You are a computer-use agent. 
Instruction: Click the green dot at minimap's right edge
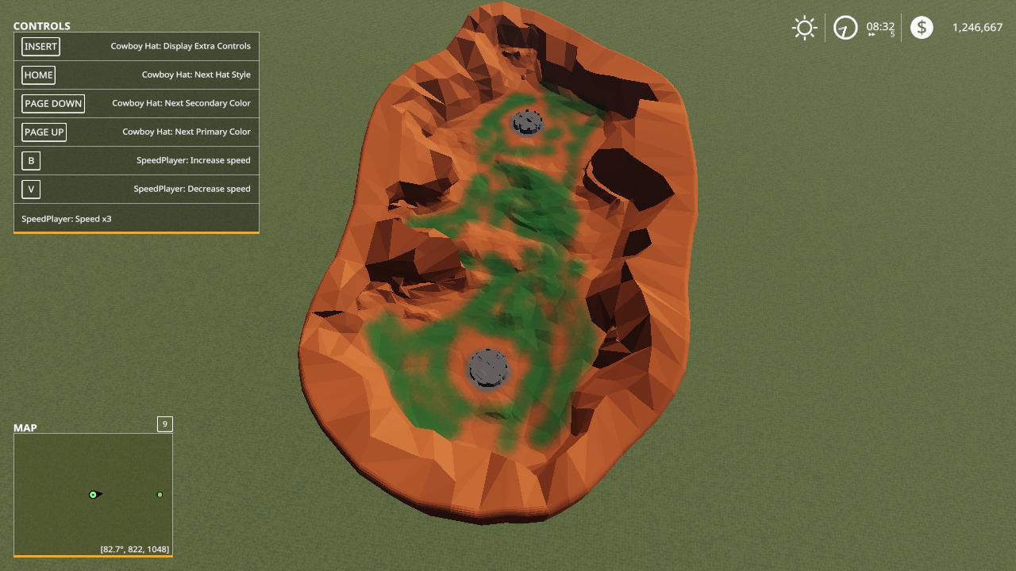(160, 494)
